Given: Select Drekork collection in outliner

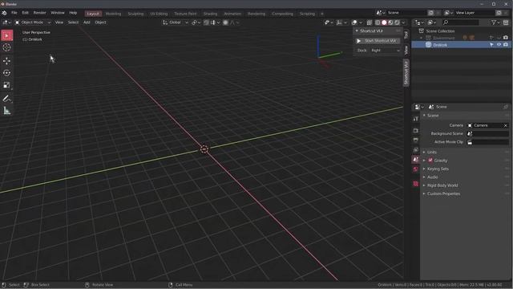Looking at the screenshot, I should tap(440, 45).
